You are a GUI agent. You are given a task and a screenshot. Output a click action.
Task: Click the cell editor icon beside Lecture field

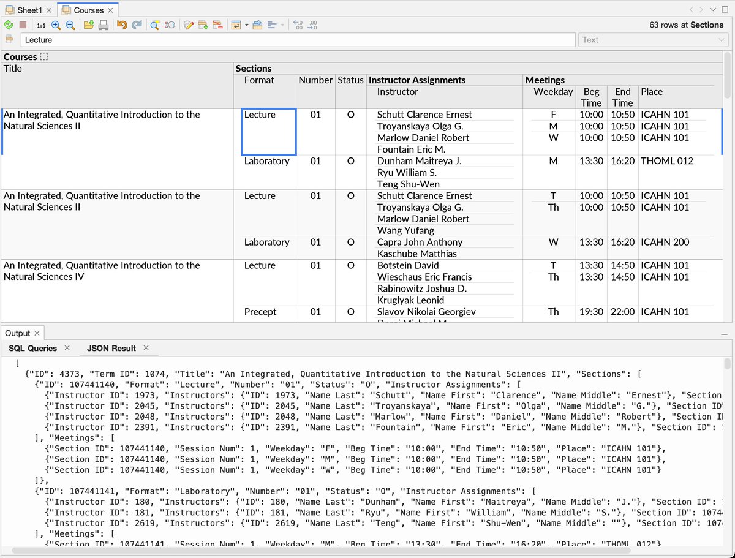(x=9, y=39)
